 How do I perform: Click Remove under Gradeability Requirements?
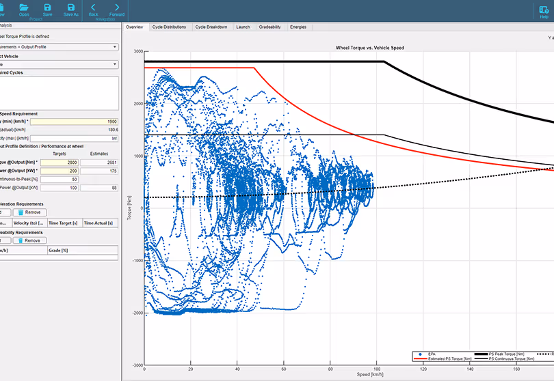[29, 240]
